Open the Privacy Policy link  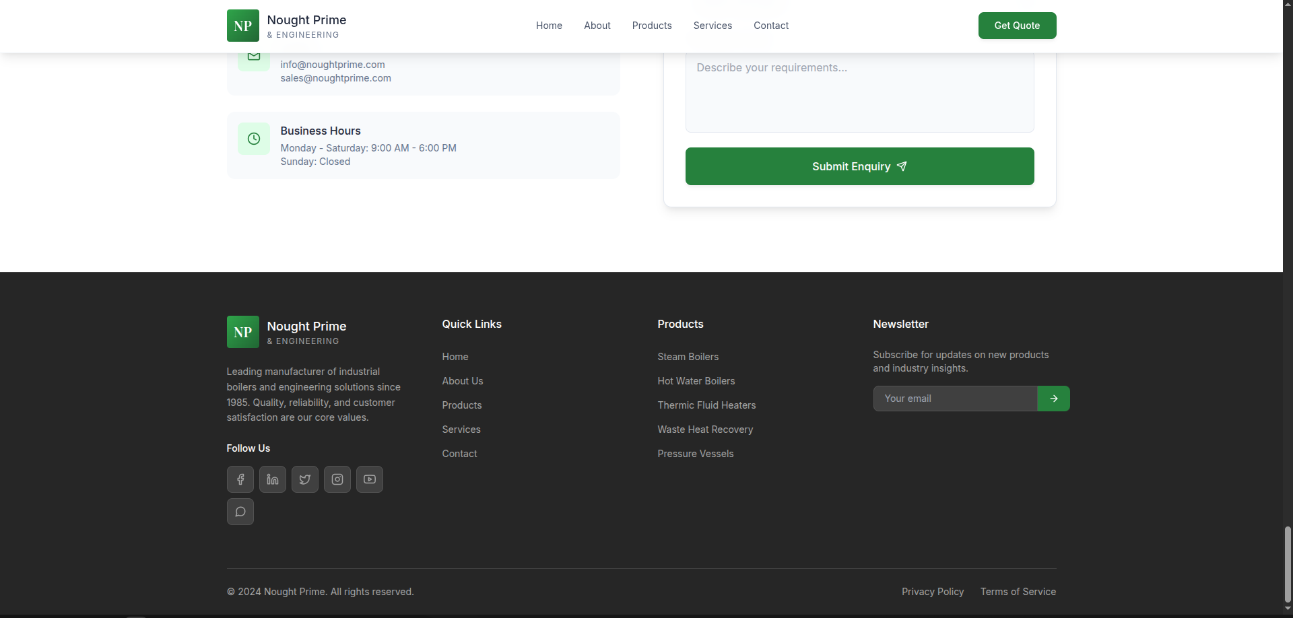(x=932, y=592)
